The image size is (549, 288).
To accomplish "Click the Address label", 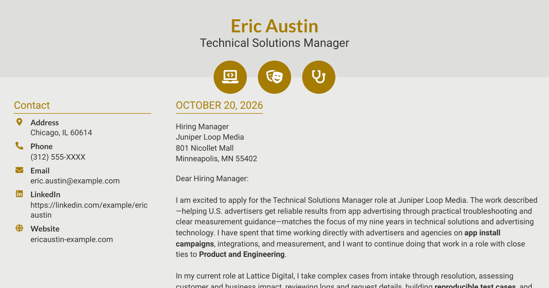I will pos(45,123).
